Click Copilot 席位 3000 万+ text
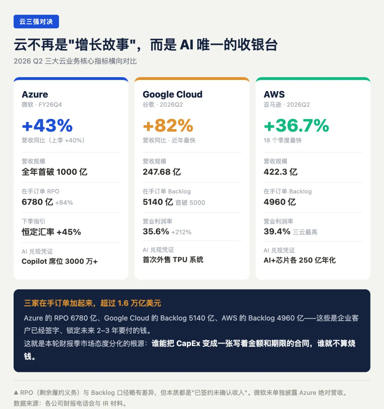The image size is (384, 409). [60, 261]
